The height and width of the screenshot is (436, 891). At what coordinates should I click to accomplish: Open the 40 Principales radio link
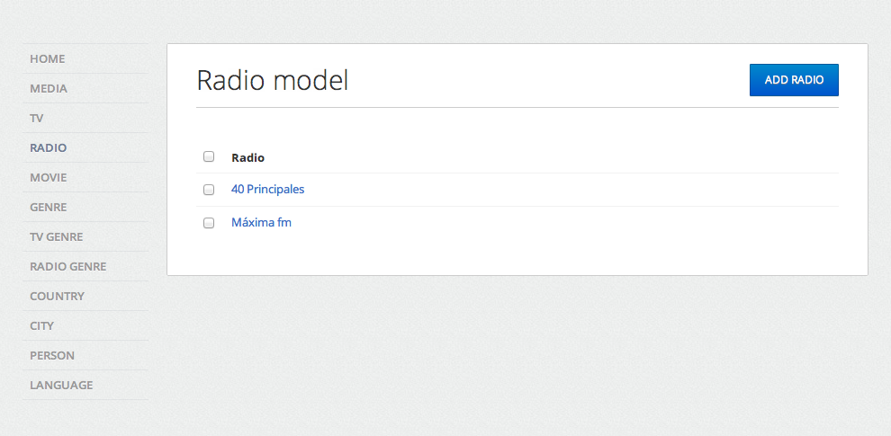267,189
